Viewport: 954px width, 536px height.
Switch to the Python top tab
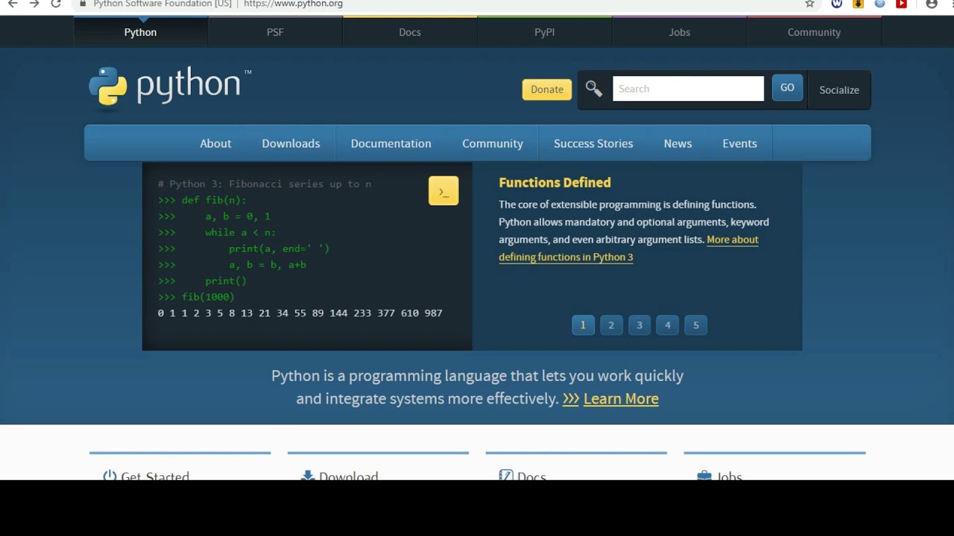point(140,32)
